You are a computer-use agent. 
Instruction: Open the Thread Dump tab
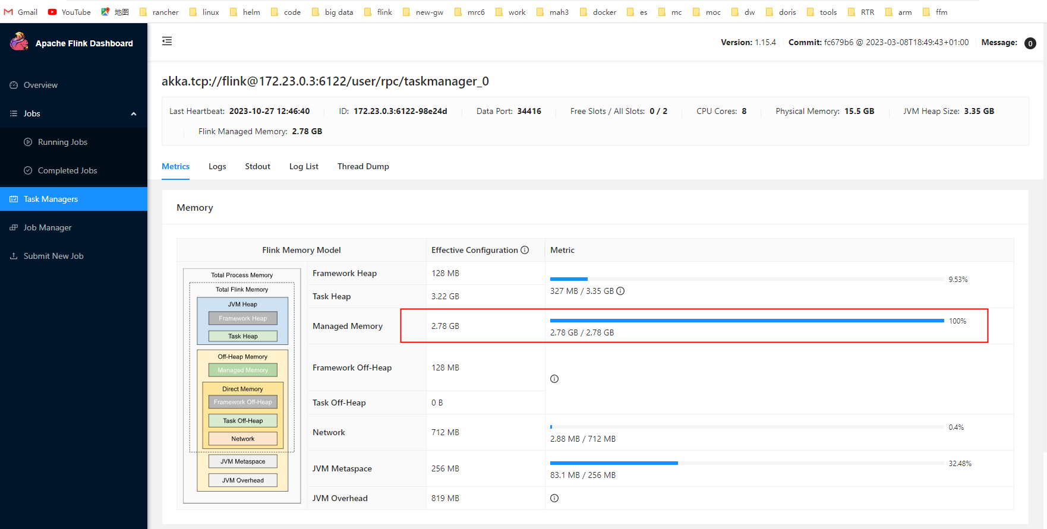pos(363,166)
